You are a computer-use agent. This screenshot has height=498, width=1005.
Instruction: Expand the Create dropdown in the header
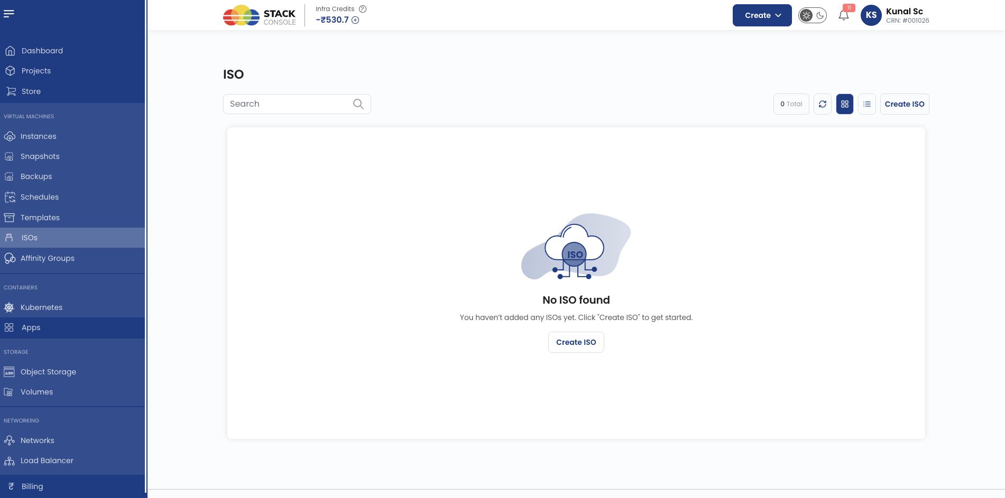762,15
